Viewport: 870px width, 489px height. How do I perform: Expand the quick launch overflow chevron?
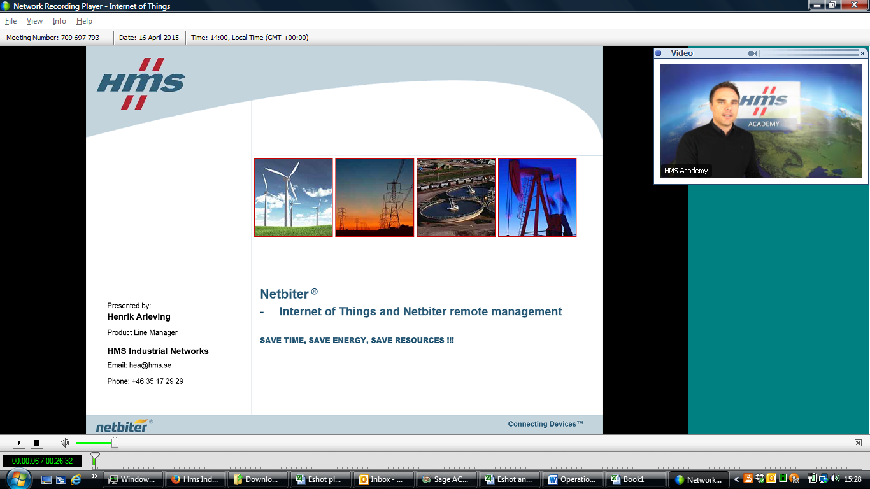95,476
